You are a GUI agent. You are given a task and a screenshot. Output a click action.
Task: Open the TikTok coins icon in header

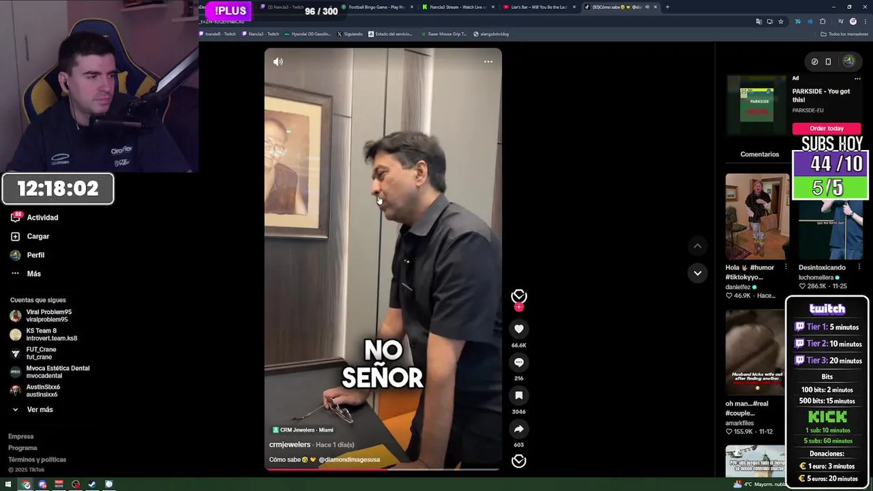pyautogui.click(x=814, y=61)
